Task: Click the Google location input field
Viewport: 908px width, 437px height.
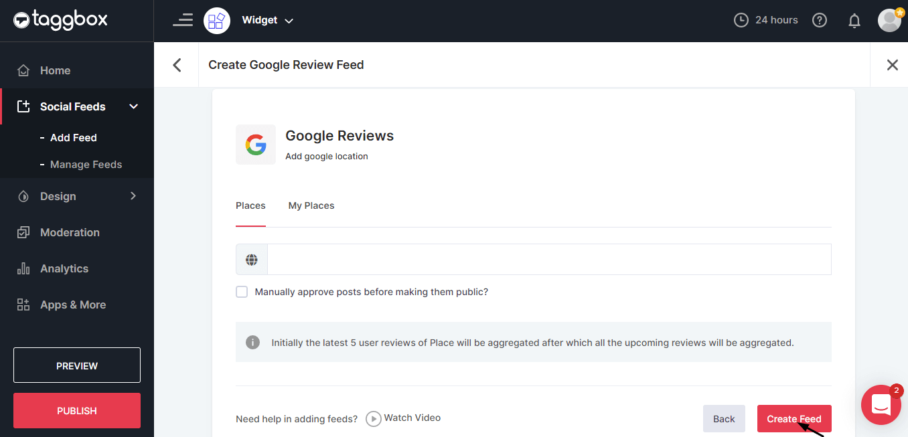Action: click(x=548, y=260)
